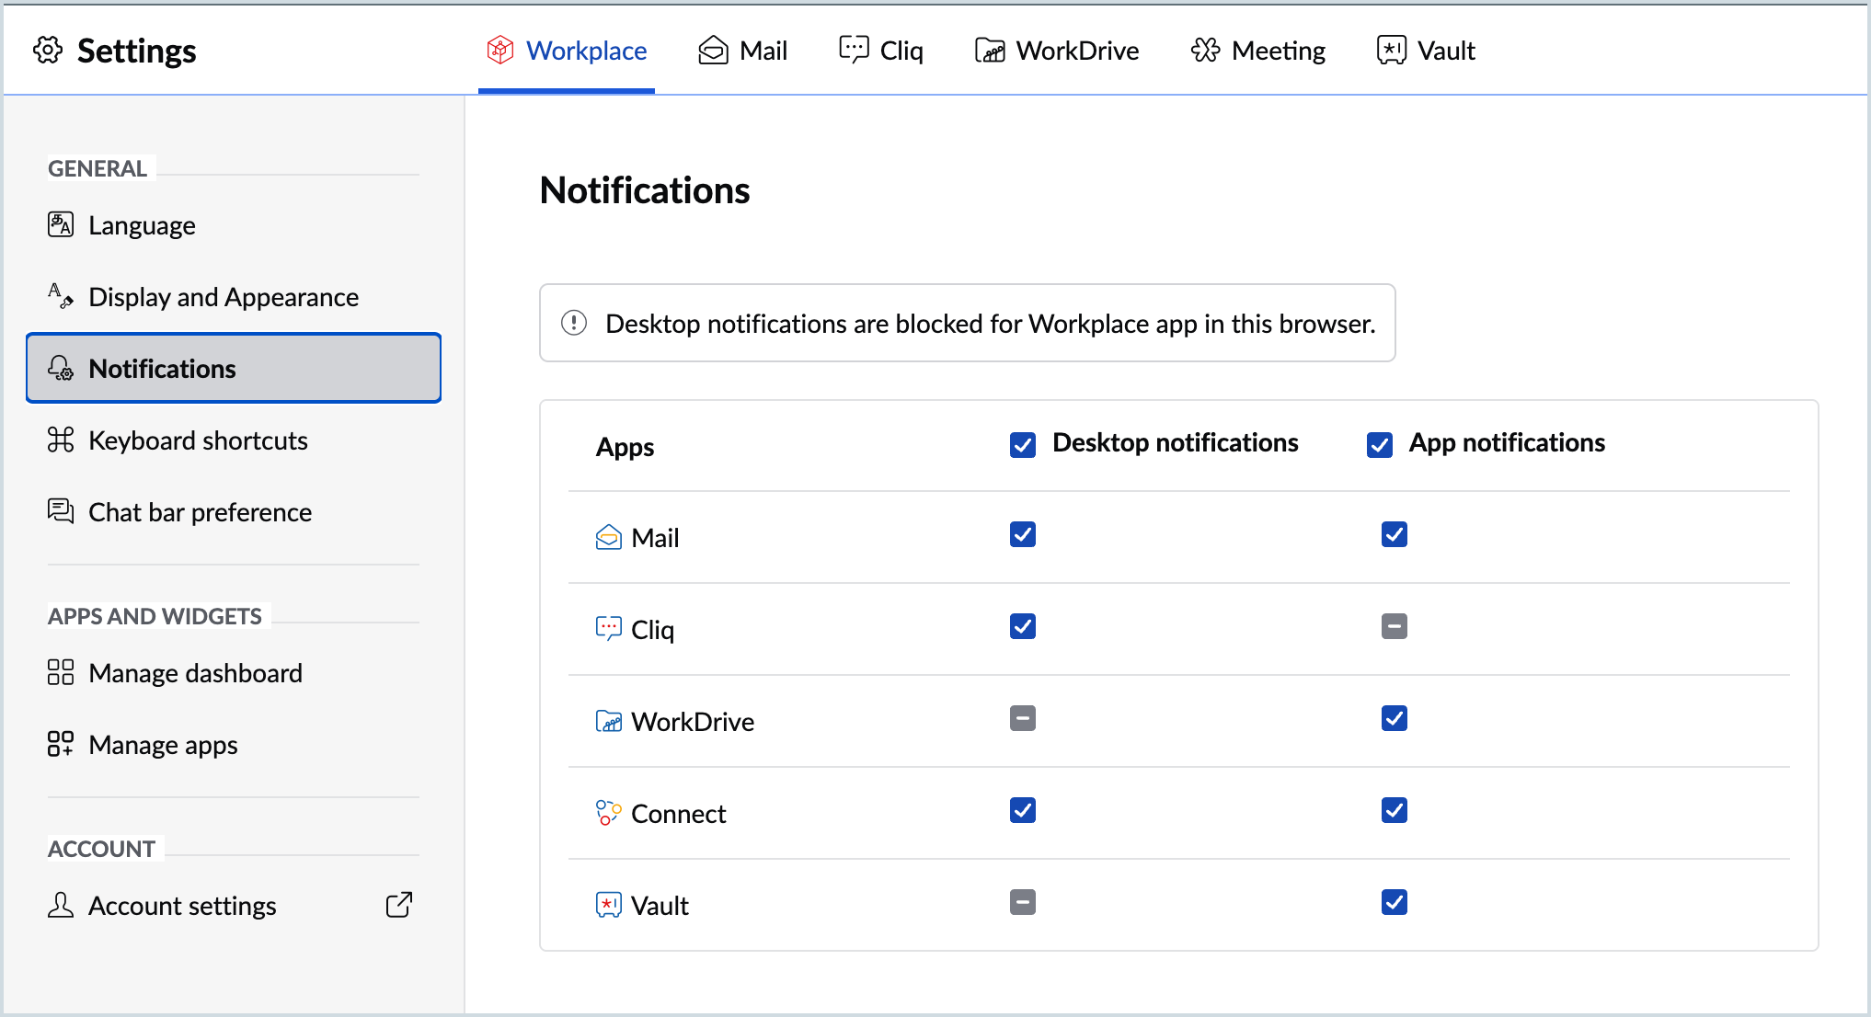This screenshot has height=1017, width=1871.
Task: Toggle Cliq app notifications checkbox
Action: point(1395,626)
